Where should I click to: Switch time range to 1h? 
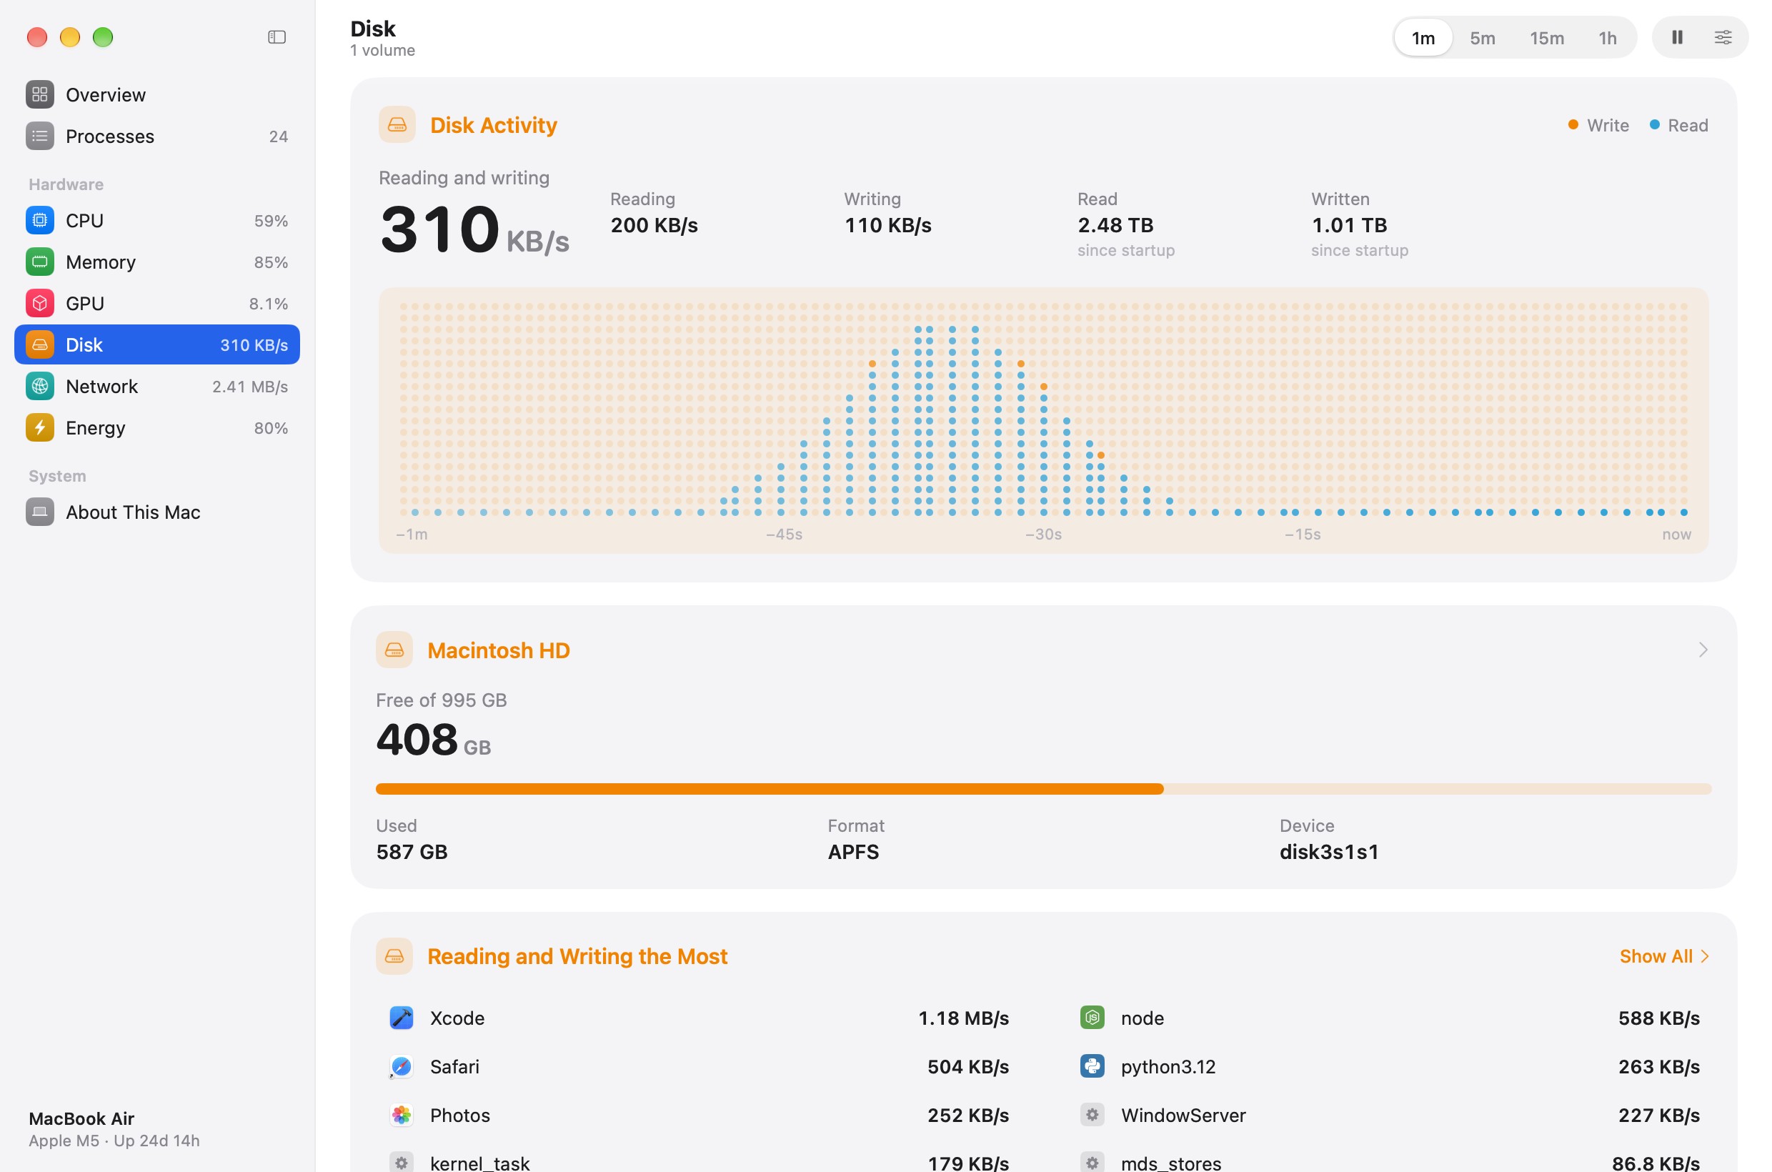(1607, 37)
